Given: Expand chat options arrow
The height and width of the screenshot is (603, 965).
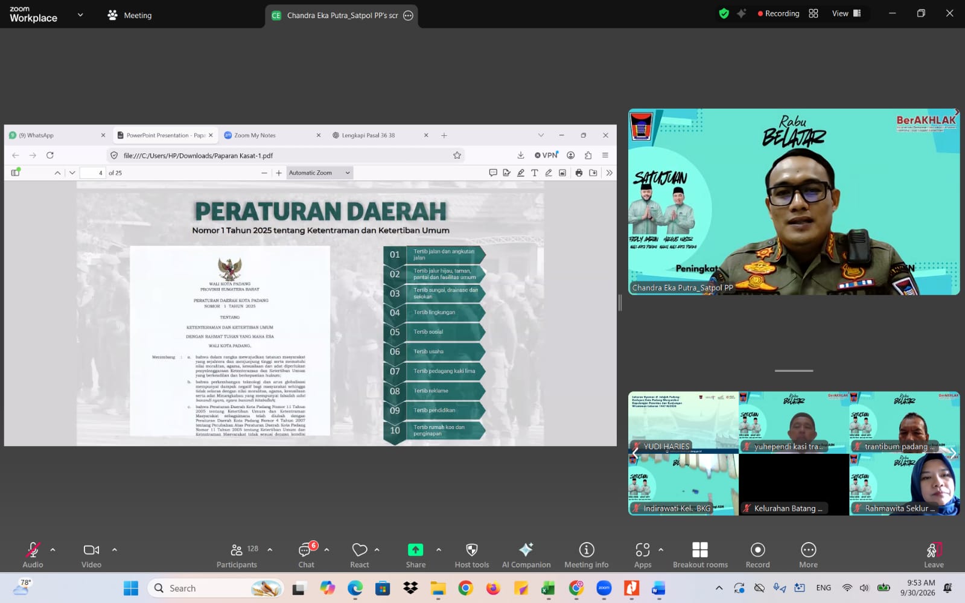Looking at the screenshot, I should tap(326, 549).
